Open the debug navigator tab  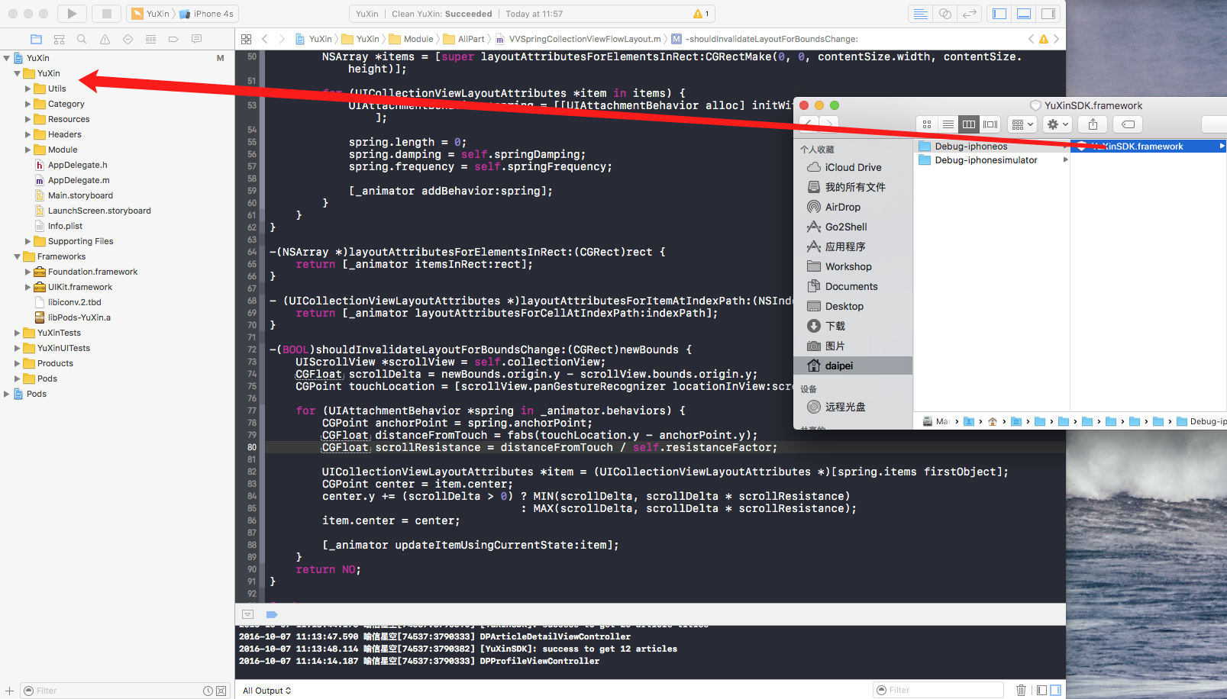click(150, 39)
